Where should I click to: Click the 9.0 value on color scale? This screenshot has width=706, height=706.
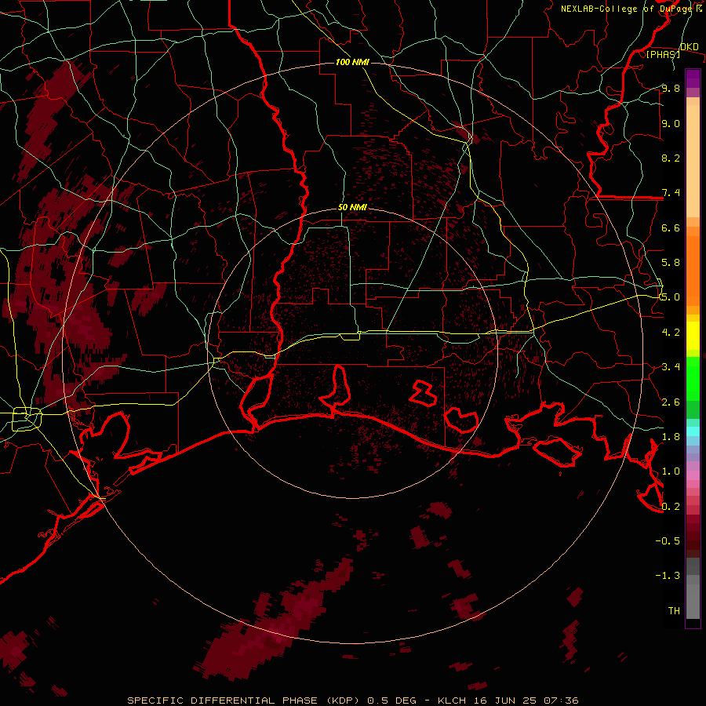tap(671, 123)
